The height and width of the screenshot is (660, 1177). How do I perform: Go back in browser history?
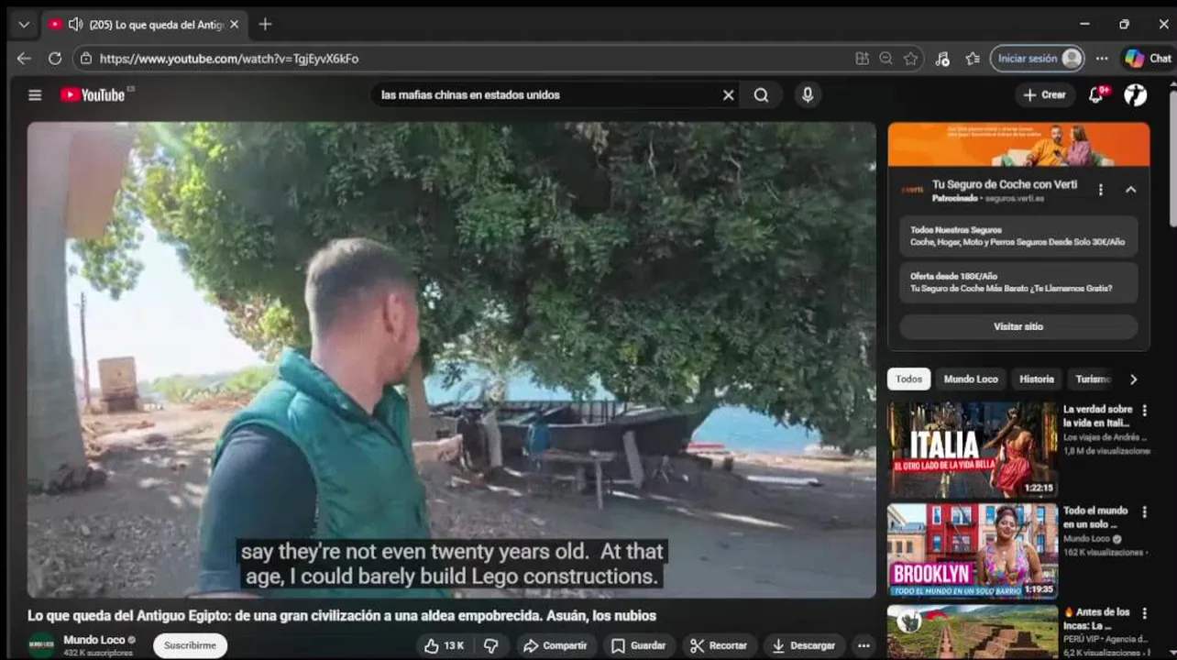pos(24,59)
